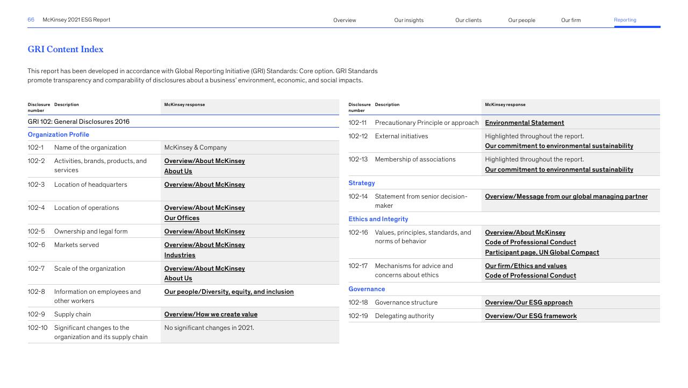Click the 'Location of operations' description

click(87, 208)
